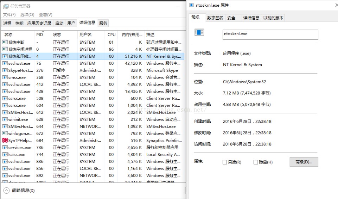Toggle the 隐藏(H) hidden checkbox

pos(256,162)
